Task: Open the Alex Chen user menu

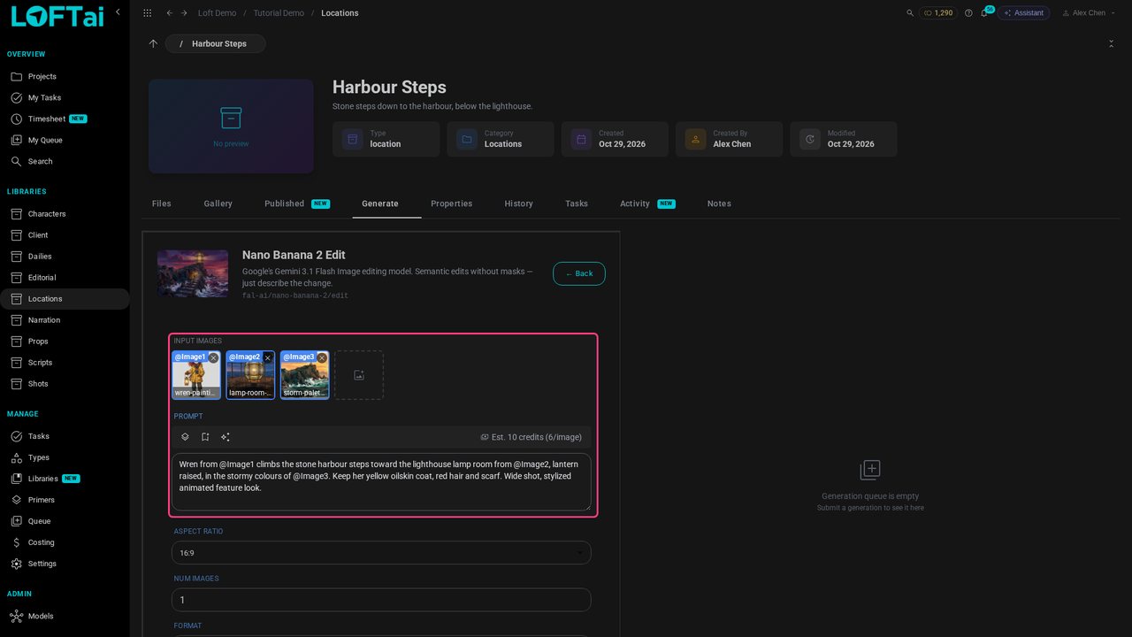Action: tap(1089, 13)
